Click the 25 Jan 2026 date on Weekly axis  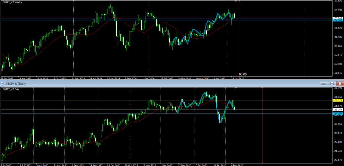(x=237, y=79)
